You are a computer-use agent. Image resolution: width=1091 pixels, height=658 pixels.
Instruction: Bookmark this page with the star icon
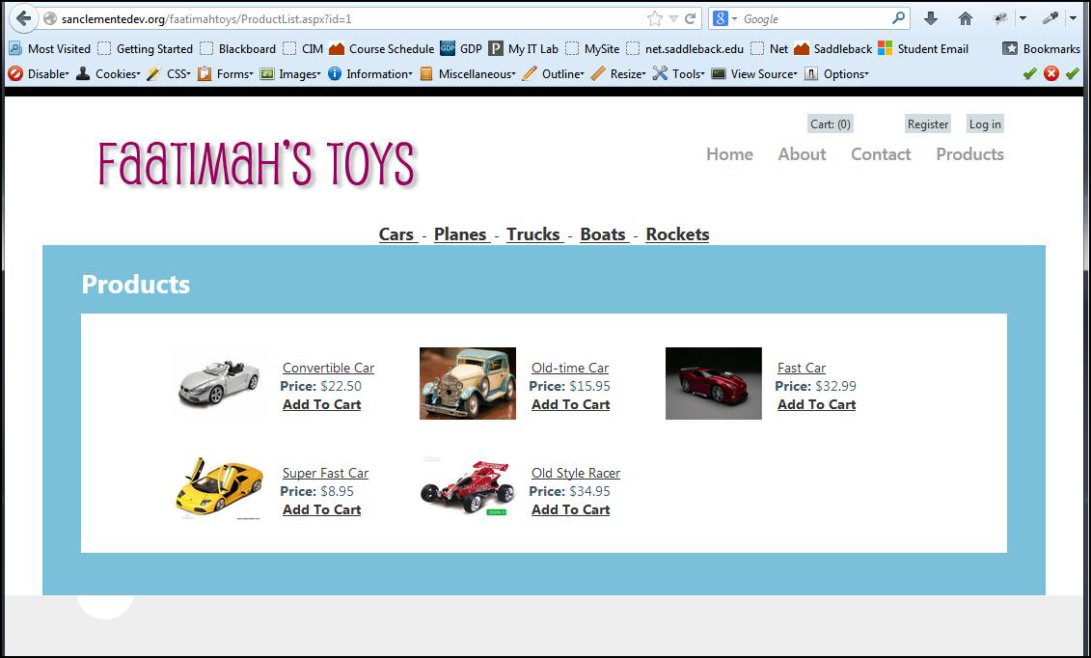click(x=655, y=18)
